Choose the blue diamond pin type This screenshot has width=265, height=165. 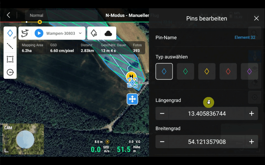click(x=164, y=71)
